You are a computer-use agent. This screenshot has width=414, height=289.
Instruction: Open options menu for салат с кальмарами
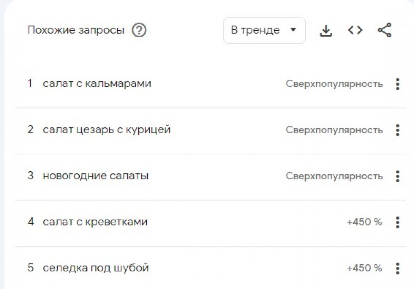click(x=397, y=84)
